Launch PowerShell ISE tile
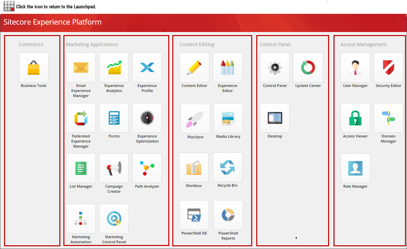The height and width of the screenshot is (249, 407). (x=194, y=215)
